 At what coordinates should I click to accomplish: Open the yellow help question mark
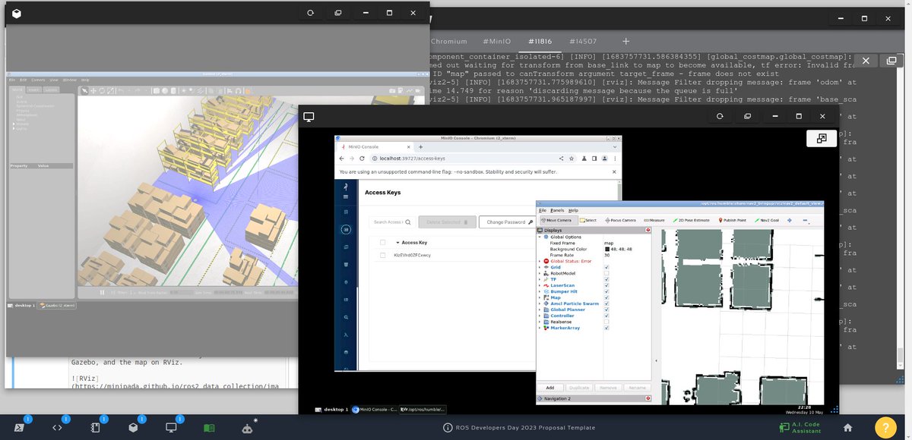885,428
